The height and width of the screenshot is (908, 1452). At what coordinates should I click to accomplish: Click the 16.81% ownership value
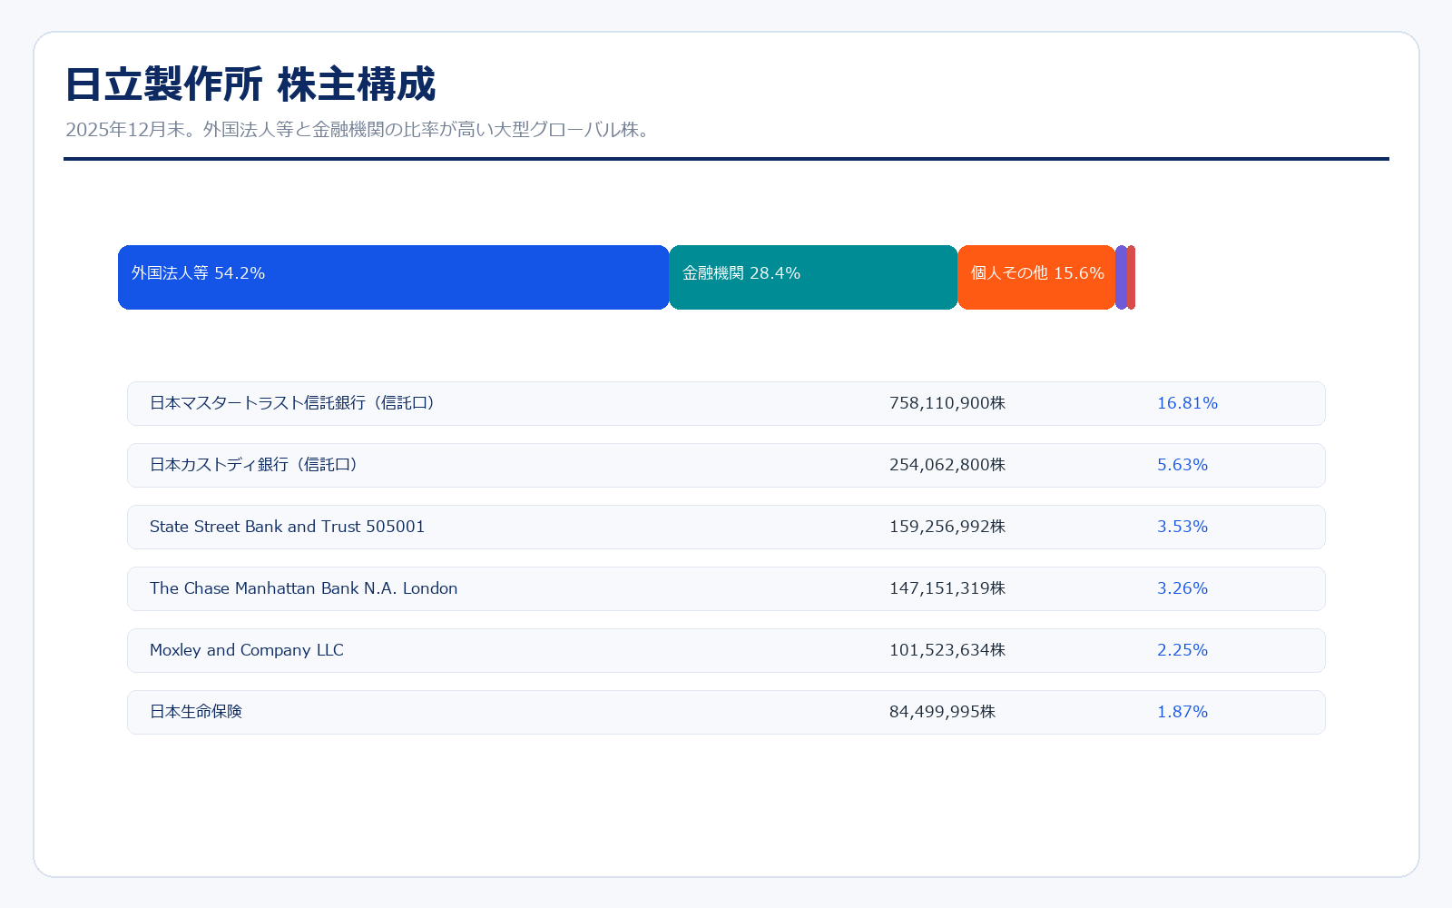pos(1187,403)
